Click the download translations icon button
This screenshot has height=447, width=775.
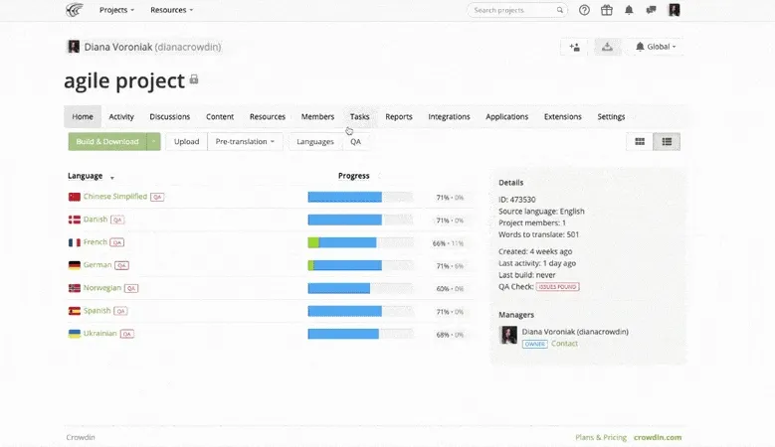click(607, 47)
